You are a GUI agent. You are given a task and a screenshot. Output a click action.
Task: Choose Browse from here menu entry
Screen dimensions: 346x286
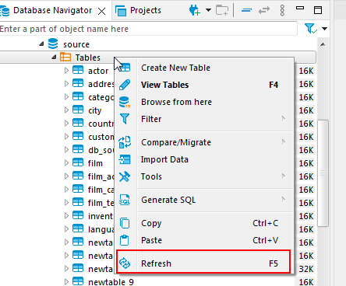[x=204, y=102]
